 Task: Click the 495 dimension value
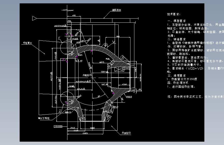74,15
